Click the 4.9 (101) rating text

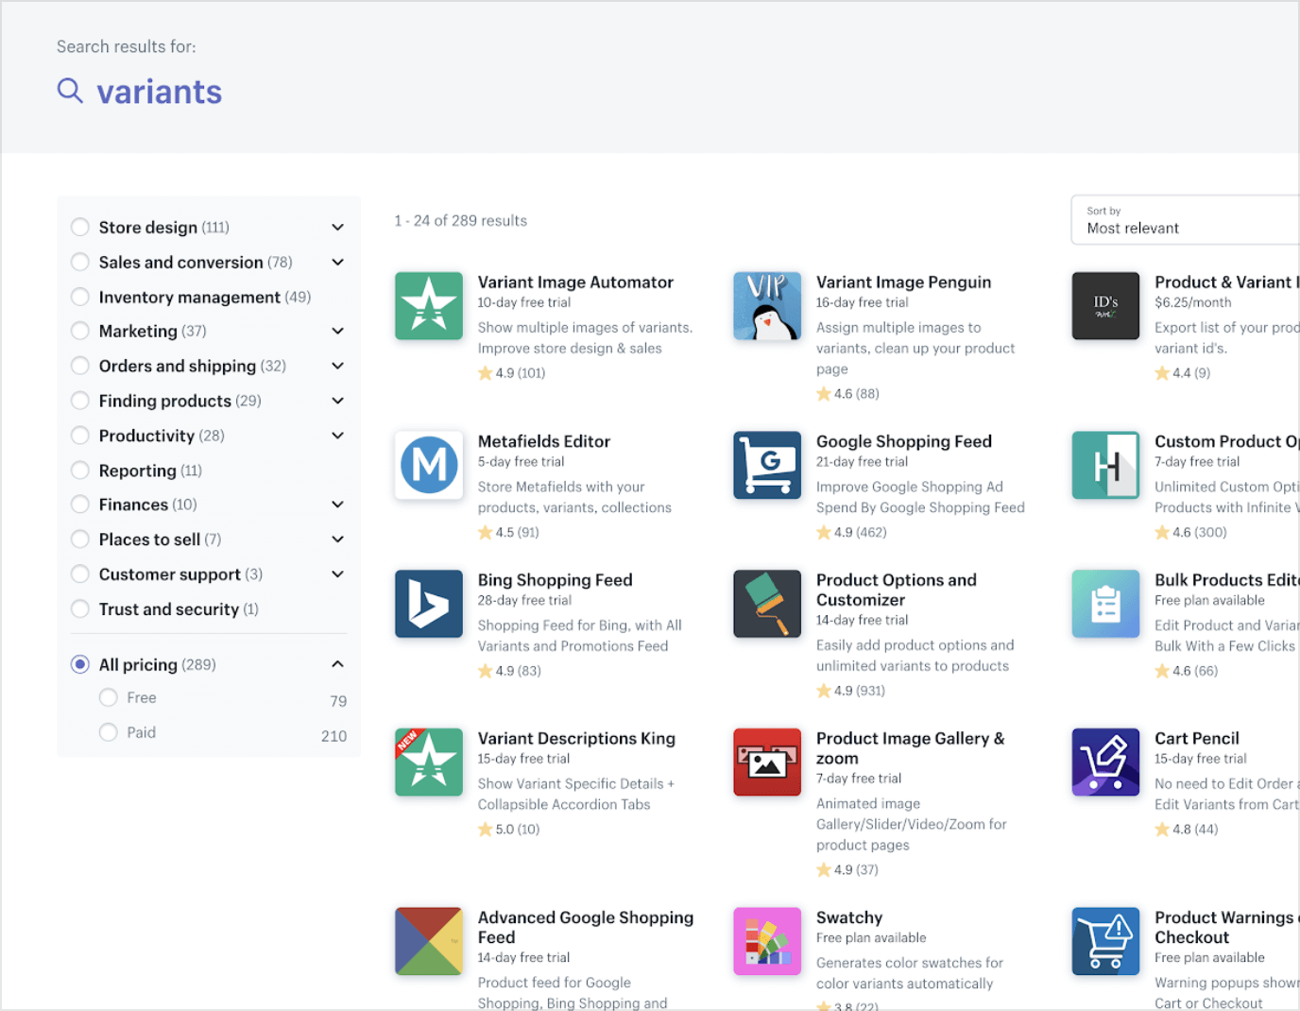(521, 373)
